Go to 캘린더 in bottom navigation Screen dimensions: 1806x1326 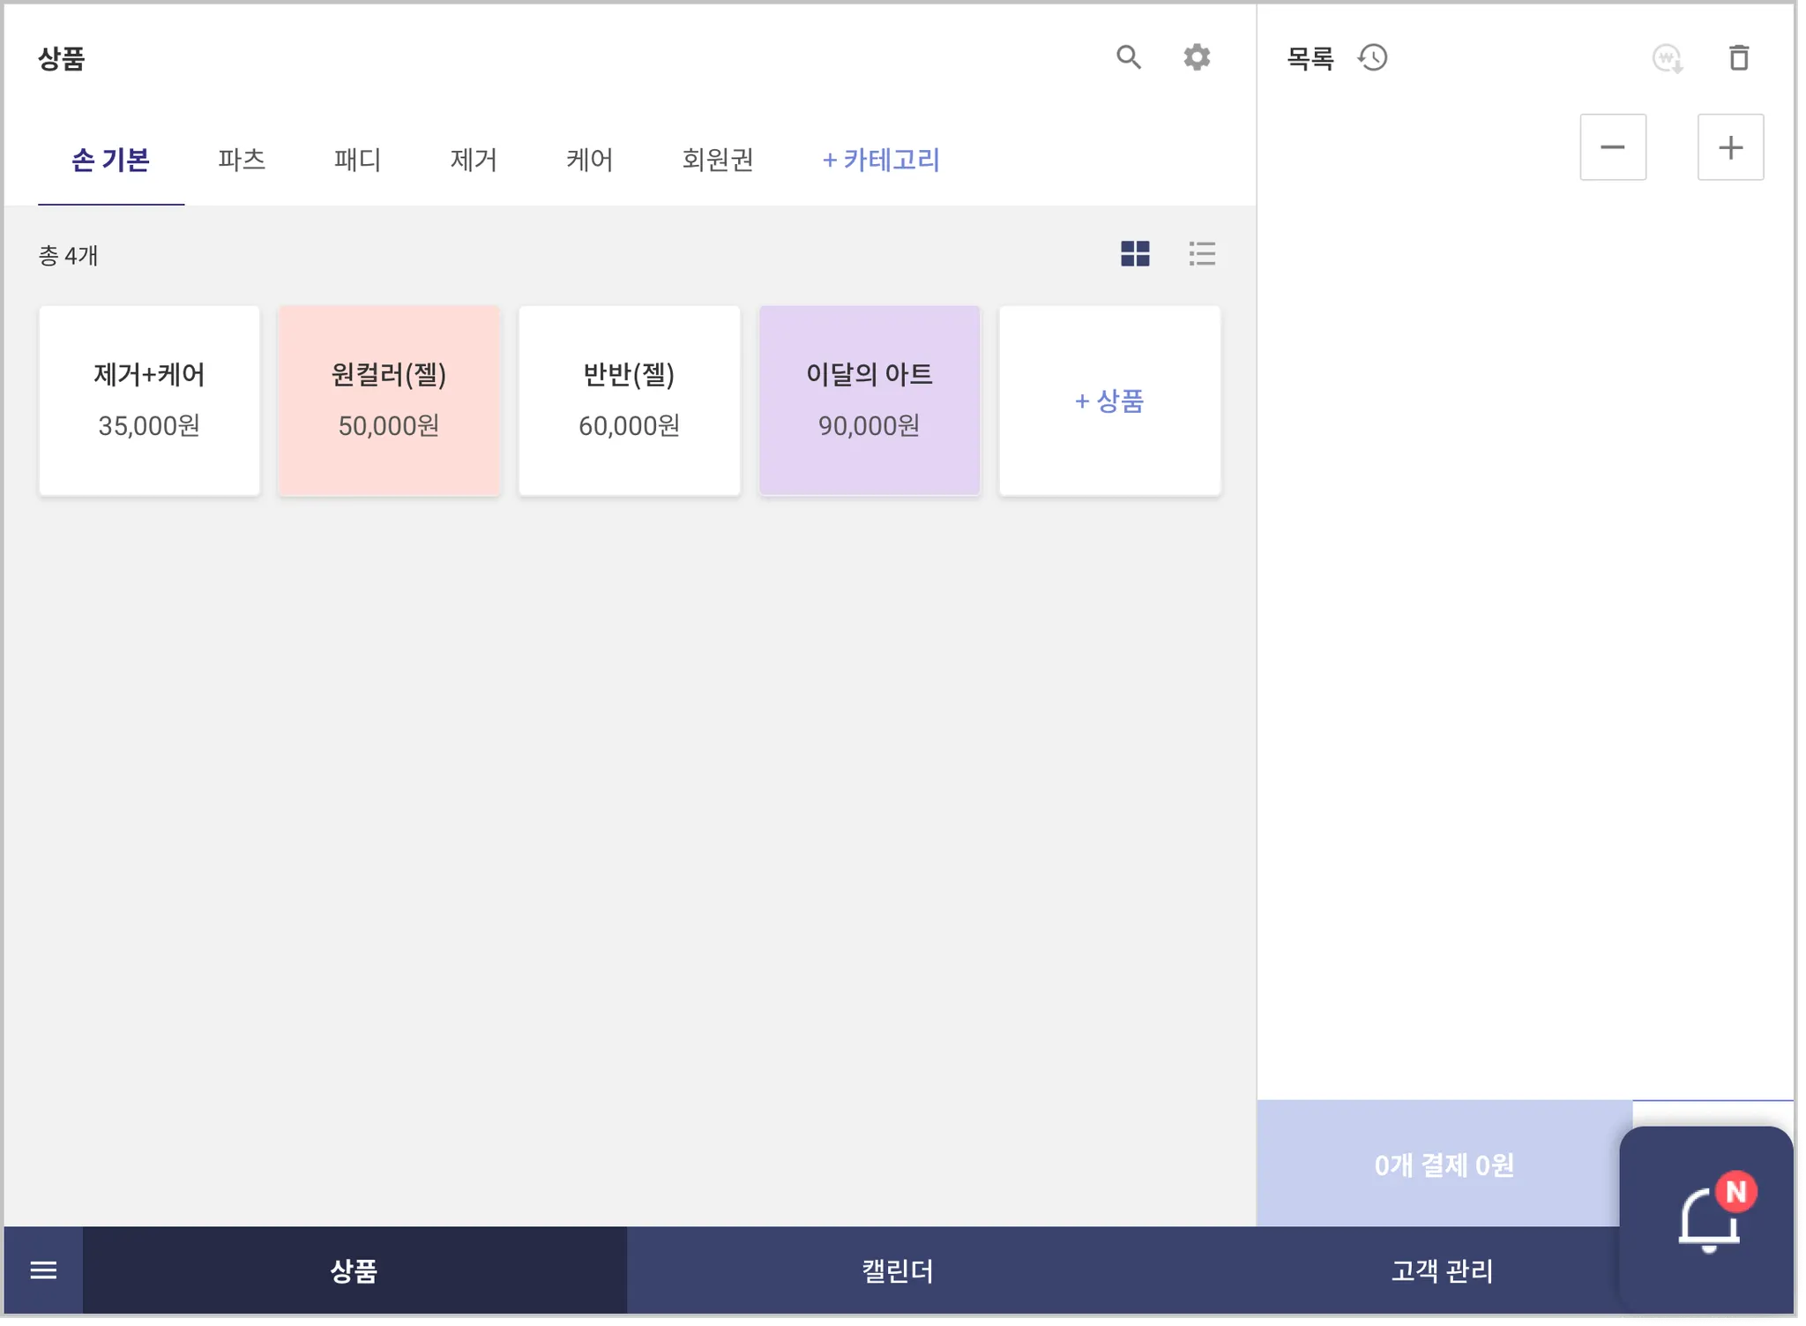897,1270
